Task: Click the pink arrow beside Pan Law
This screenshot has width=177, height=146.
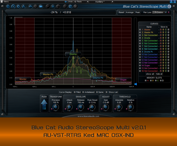Action: coord(169,12)
